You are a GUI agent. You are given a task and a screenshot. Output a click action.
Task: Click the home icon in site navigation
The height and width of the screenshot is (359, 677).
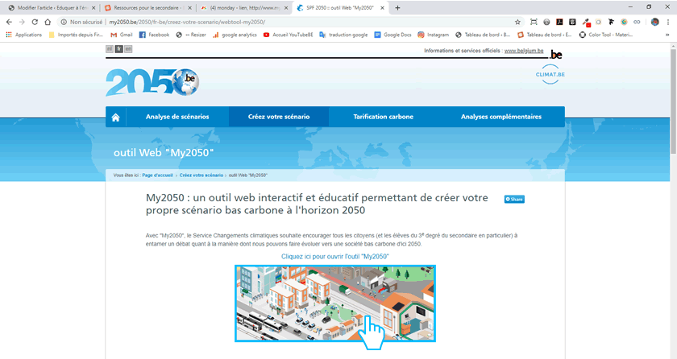tap(115, 118)
